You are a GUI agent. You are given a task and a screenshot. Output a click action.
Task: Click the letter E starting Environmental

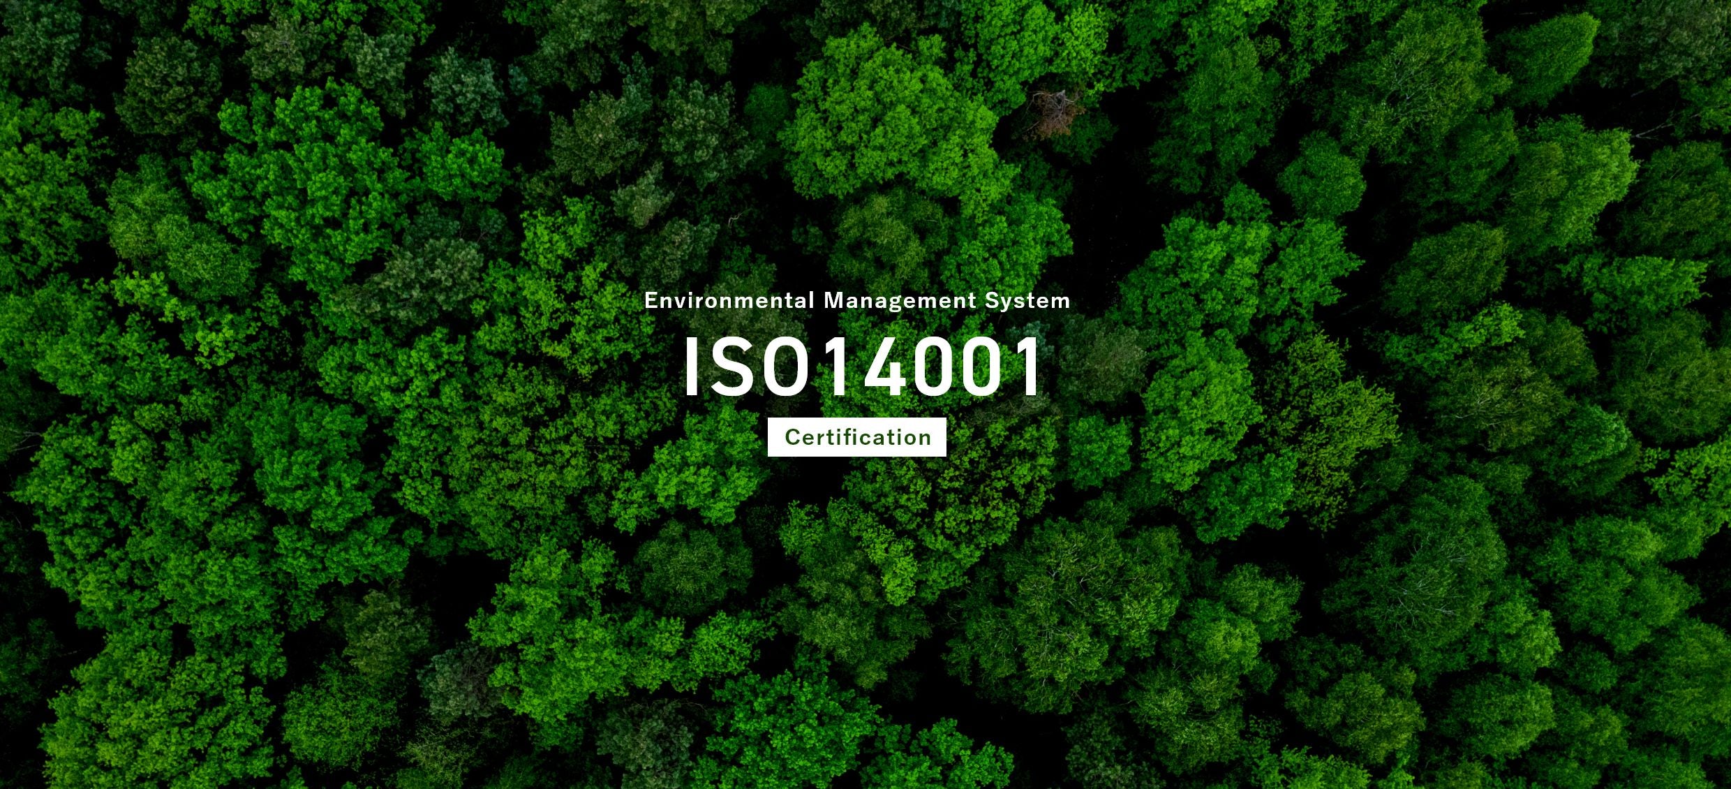pyautogui.click(x=650, y=301)
